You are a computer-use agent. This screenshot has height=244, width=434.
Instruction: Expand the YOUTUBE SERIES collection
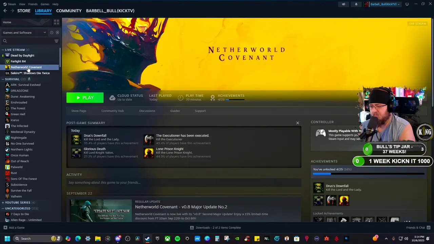3,203
